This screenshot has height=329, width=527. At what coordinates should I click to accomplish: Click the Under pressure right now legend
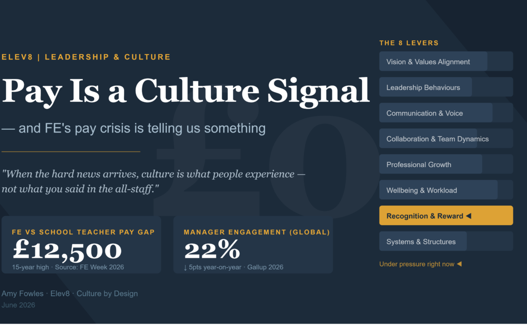click(421, 264)
